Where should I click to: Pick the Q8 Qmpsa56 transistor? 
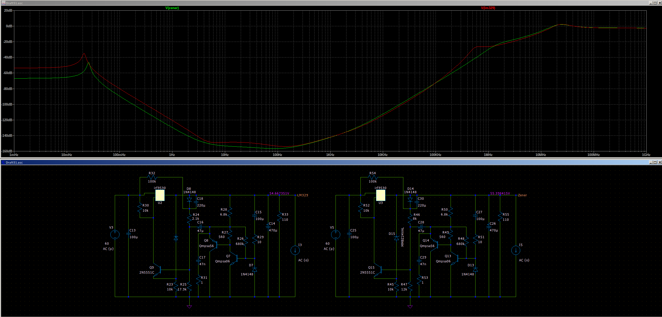click(214, 244)
